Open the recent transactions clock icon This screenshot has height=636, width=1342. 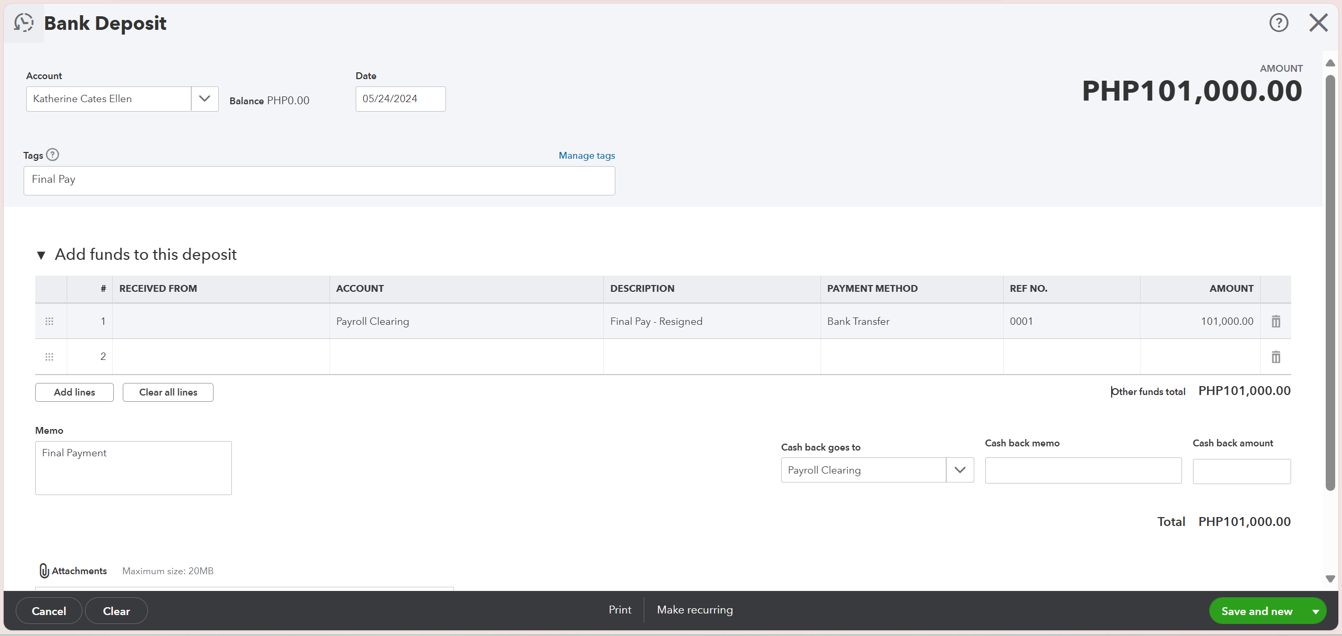[24, 23]
